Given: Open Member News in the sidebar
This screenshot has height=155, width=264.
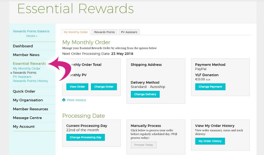Looking at the screenshot, I should coord(26,55).
